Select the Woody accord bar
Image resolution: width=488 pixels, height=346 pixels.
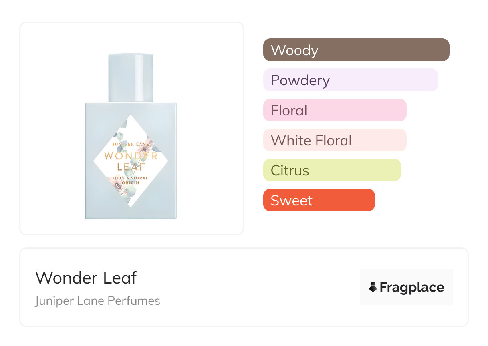(356, 50)
